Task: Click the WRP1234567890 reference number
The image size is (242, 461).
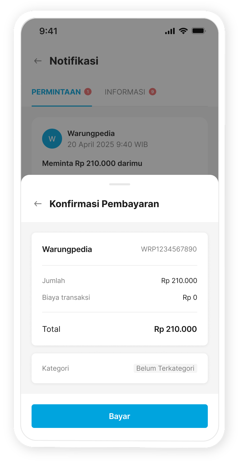Action: 169,249
